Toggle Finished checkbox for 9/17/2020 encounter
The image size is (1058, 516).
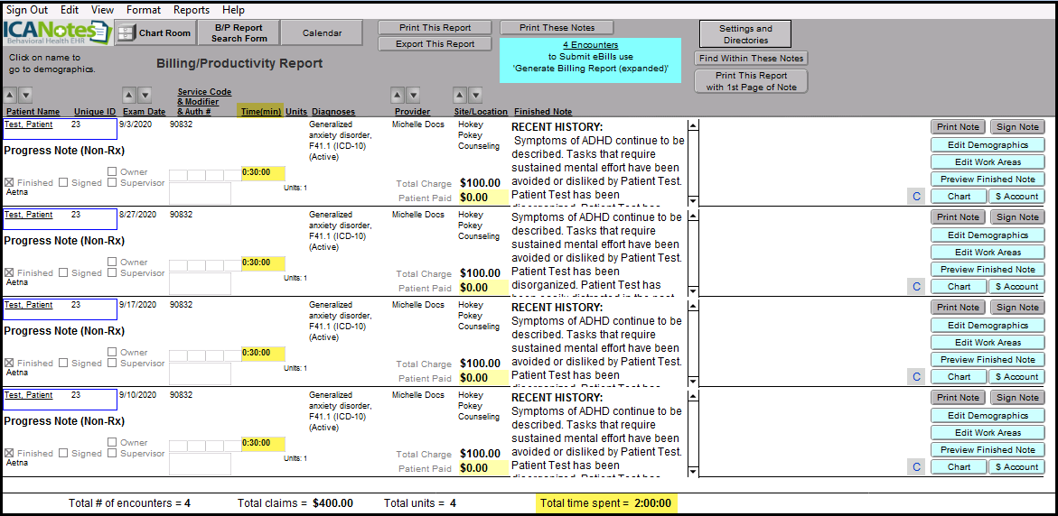pyautogui.click(x=10, y=364)
